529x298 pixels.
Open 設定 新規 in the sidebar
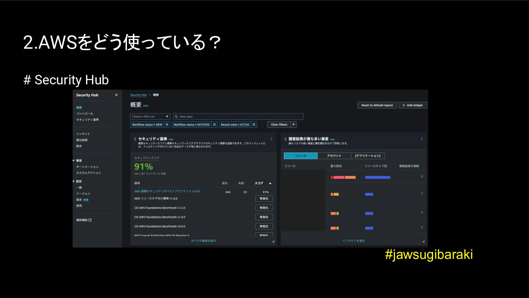[83, 200]
